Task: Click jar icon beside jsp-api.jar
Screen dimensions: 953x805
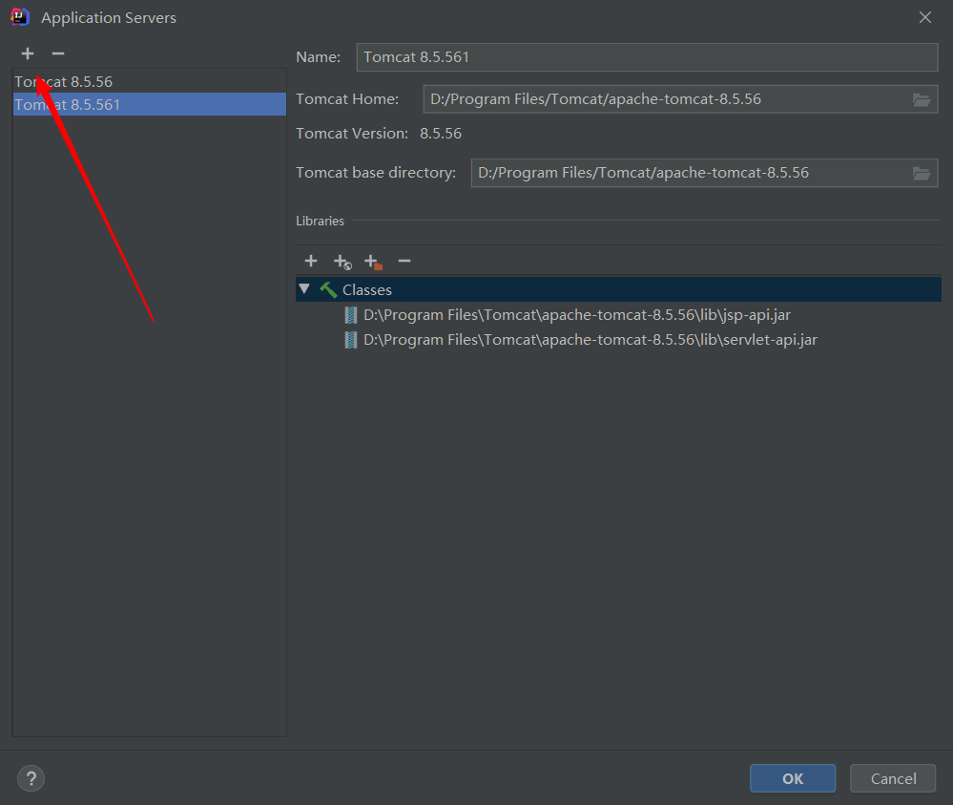Action: coord(351,315)
